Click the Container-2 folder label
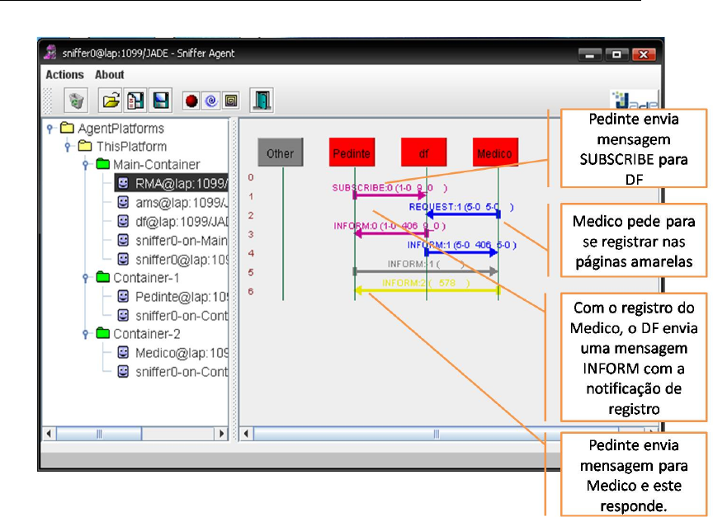 (x=146, y=334)
